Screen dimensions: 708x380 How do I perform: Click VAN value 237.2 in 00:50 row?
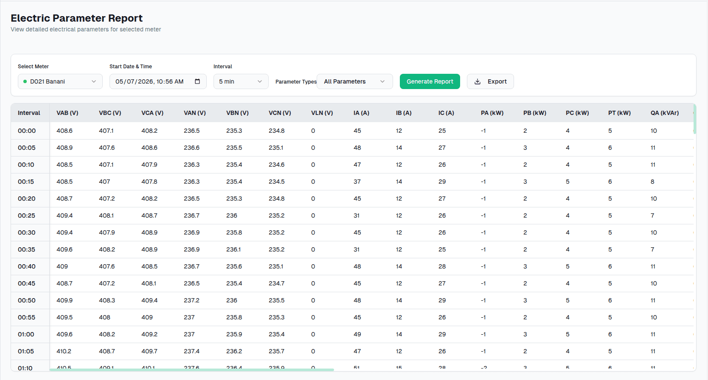click(x=191, y=300)
